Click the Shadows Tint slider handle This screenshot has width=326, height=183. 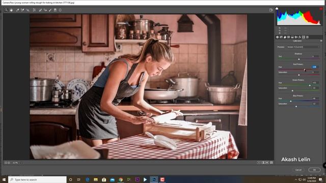pos(299,59)
